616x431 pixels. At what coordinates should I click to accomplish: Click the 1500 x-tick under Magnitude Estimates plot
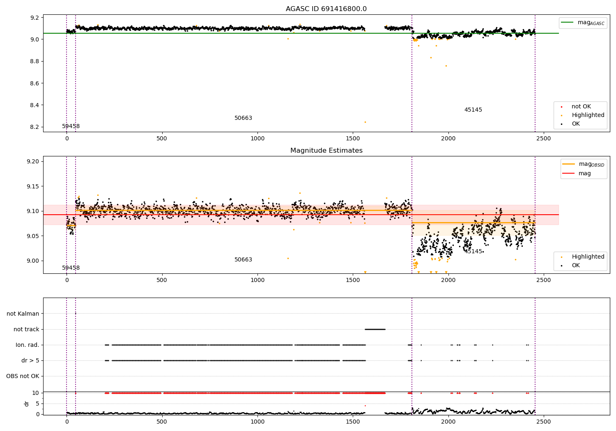point(353,280)
